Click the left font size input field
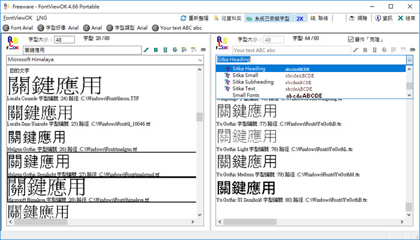The height and width of the screenshot is (240, 420). pyautogui.click(x=65, y=40)
